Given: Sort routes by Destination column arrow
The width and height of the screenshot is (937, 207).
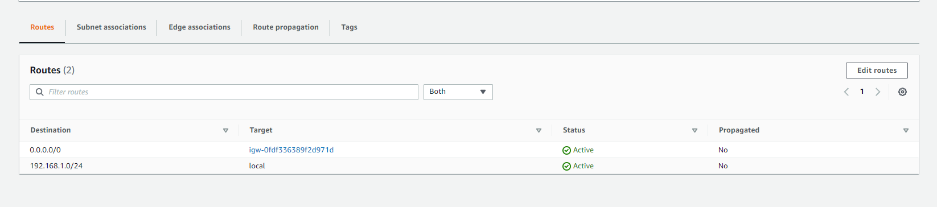Looking at the screenshot, I should [225, 131].
